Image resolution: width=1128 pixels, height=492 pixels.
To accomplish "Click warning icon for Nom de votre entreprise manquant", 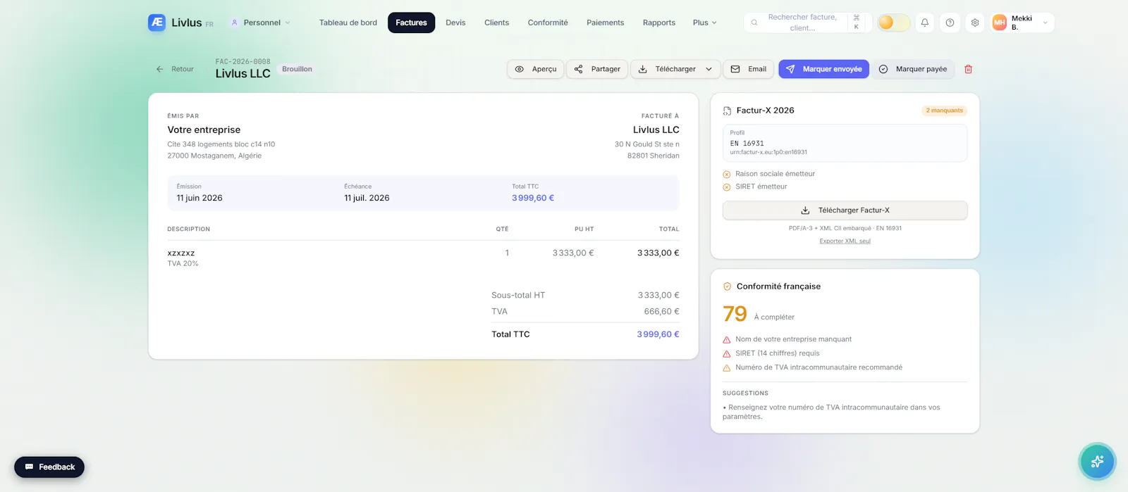I will coord(727,340).
